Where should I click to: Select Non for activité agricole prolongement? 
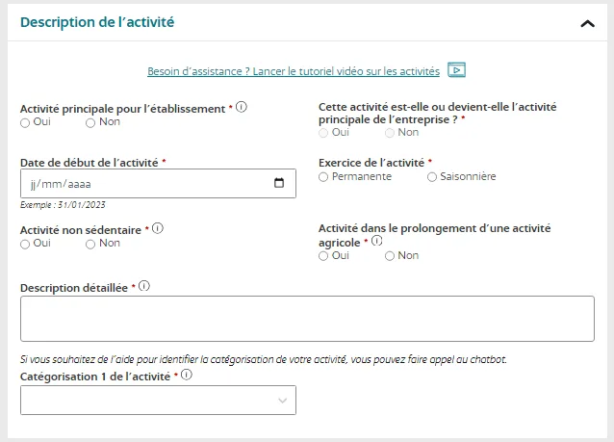point(390,256)
